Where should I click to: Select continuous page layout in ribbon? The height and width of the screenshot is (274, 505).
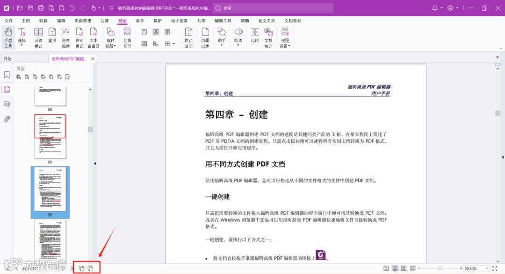point(156,32)
